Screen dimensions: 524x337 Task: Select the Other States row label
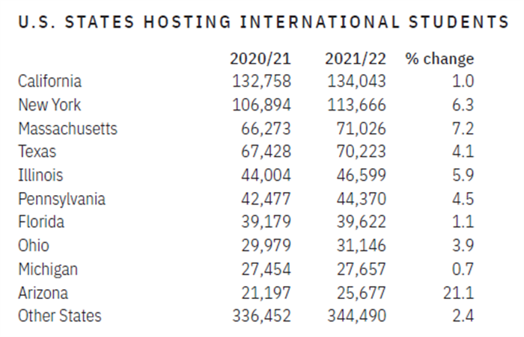click(x=59, y=316)
